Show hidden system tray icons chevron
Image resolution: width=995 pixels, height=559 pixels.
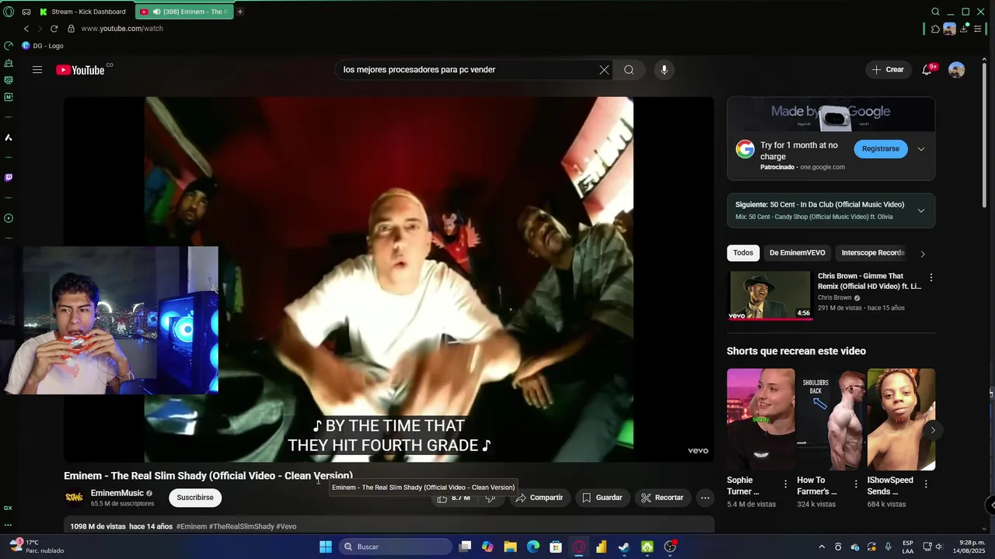click(x=822, y=547)
